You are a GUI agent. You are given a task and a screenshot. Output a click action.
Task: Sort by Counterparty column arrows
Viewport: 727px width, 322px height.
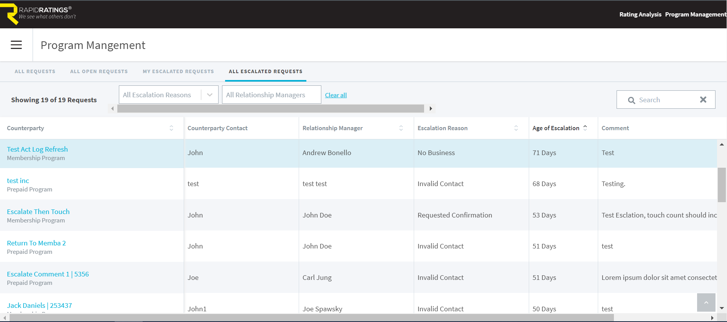tap(171, 128)
